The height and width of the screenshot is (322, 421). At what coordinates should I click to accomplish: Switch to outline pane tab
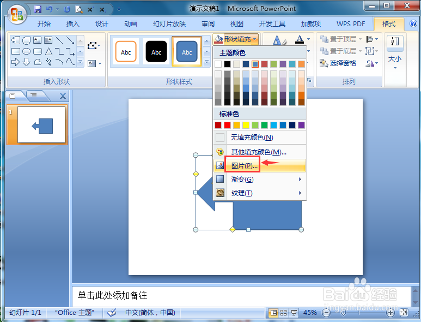[x=34, y=96]
